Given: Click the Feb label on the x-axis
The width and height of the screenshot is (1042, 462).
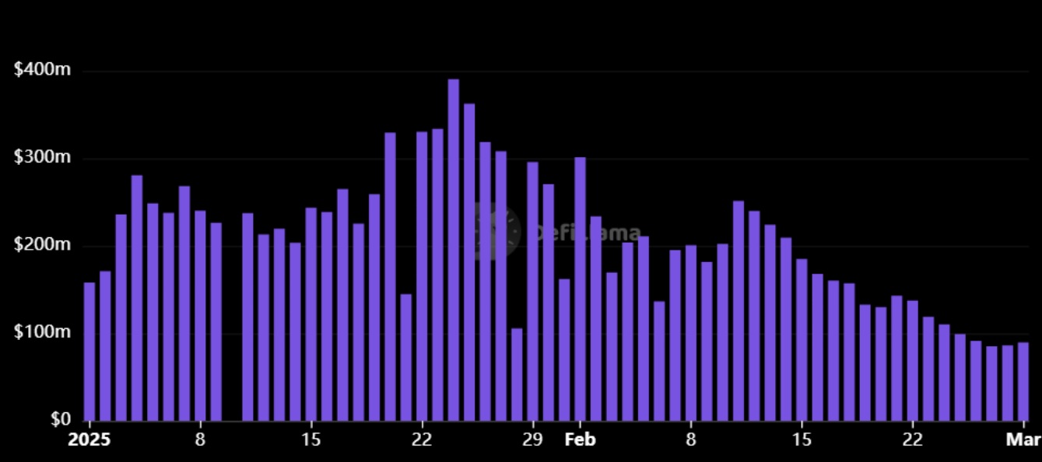Looking at the screenshot, I should (581, 439).
